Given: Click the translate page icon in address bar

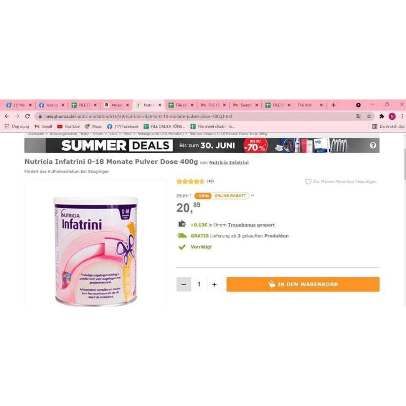Looking at the screenshot, I should click(359, 117).
